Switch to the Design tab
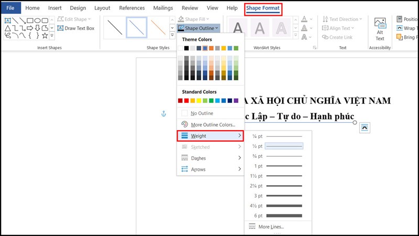This screenshot has height=236, width=419. click(78, 8)
